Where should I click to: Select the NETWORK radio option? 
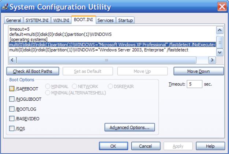click(x=74, y=86)
